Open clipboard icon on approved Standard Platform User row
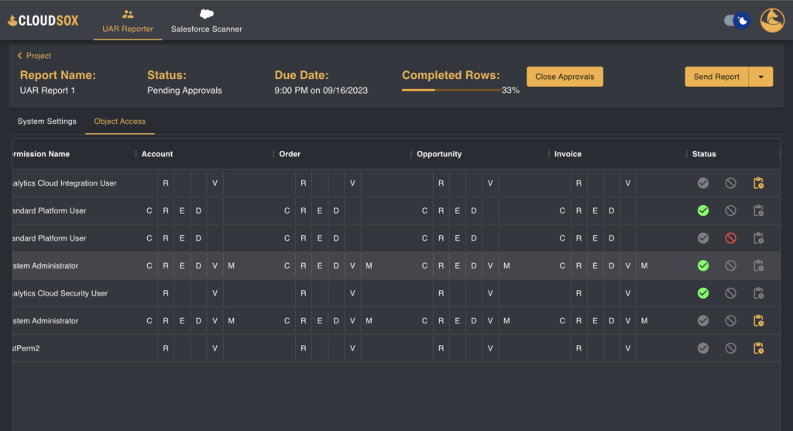 pos(758,210)
